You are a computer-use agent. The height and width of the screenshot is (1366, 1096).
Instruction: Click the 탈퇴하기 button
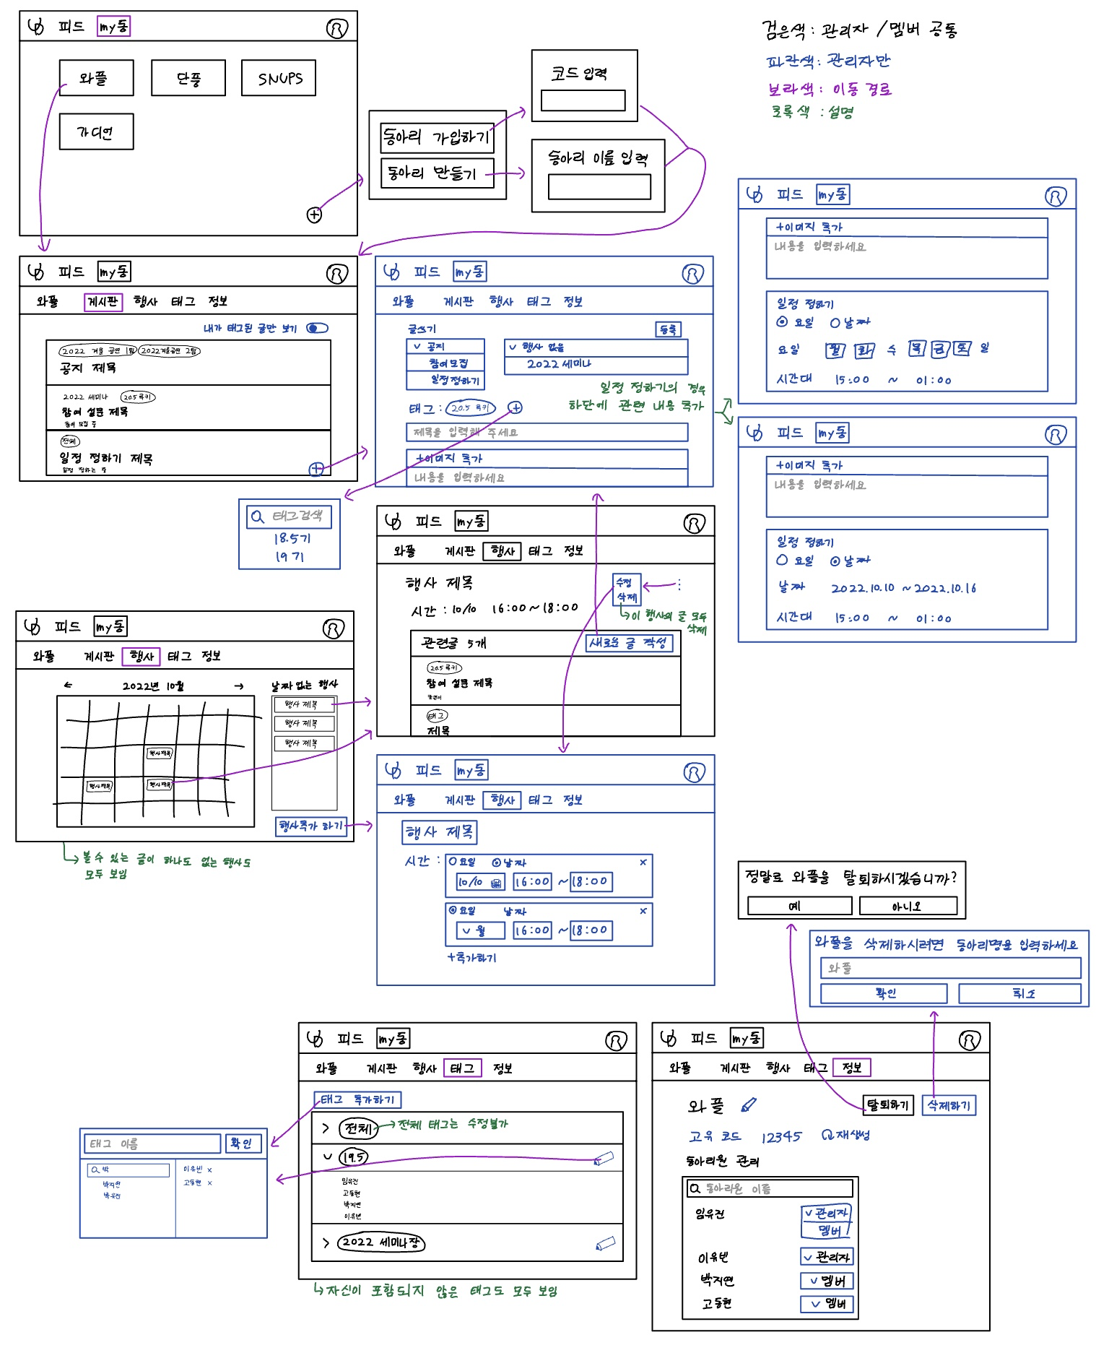pos(888,1105)
